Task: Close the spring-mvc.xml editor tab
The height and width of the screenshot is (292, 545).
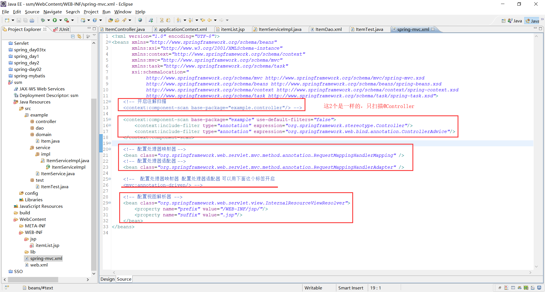Action: (433, 29)
